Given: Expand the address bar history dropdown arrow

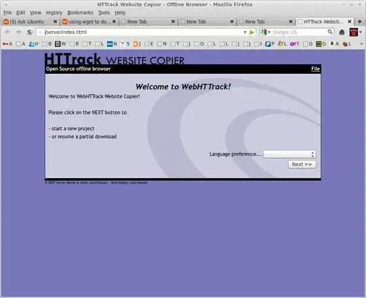Looking at the screenshot, I should (x=245, y=33).
